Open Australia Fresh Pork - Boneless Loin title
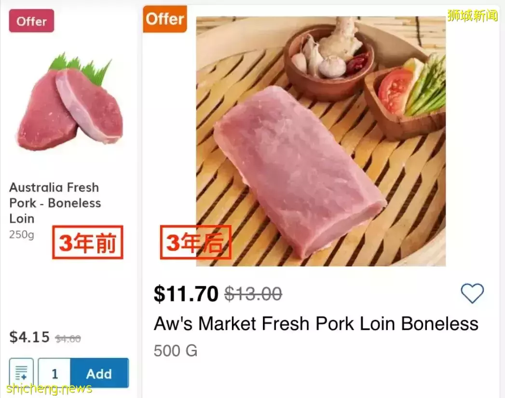The image size is (505, 398). 55,203
